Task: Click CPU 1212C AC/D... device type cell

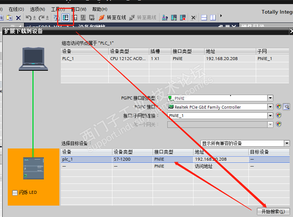Action: point(128,59)
